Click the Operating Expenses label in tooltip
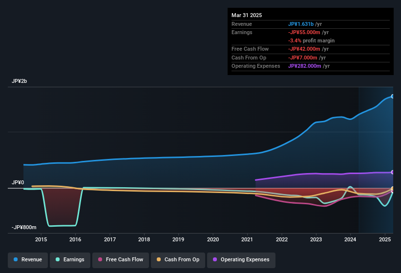 point(256,66)
